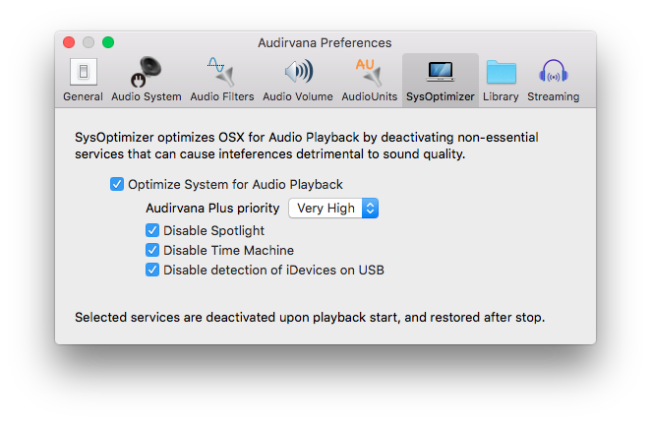Switch to the Streaming tab label
This screenshot has width=651, height=423.
tap(553, 96)
